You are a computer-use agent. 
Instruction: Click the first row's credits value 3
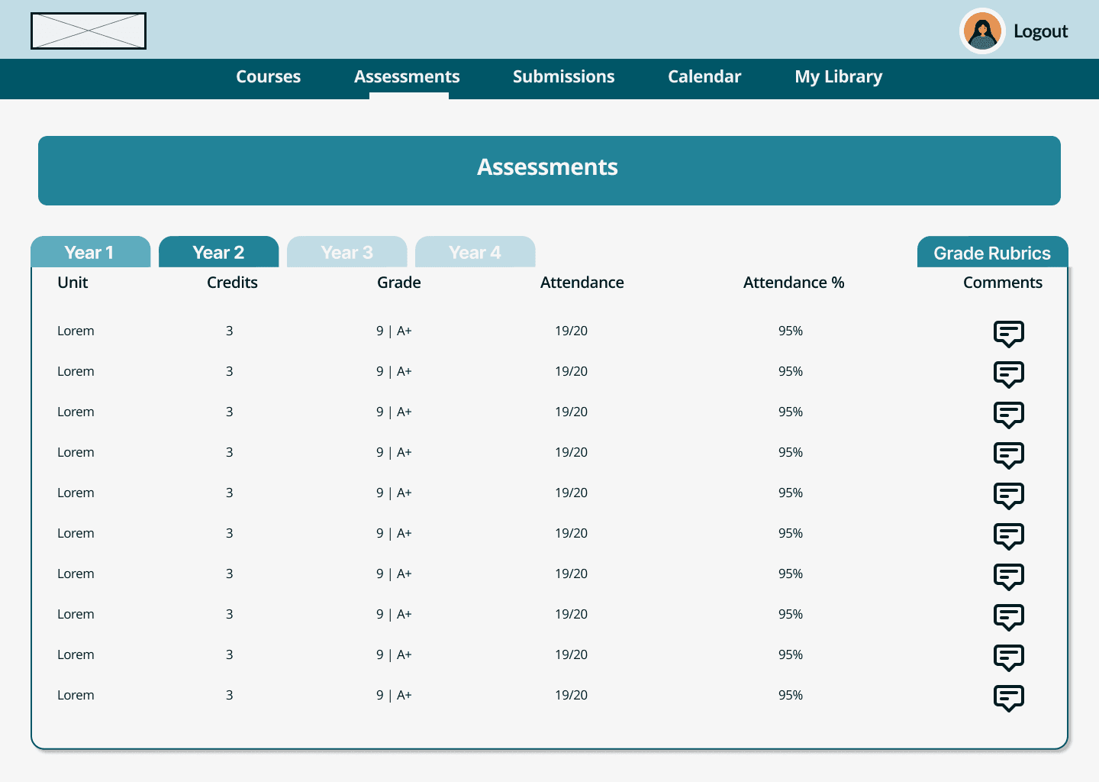tap(229, 331)
